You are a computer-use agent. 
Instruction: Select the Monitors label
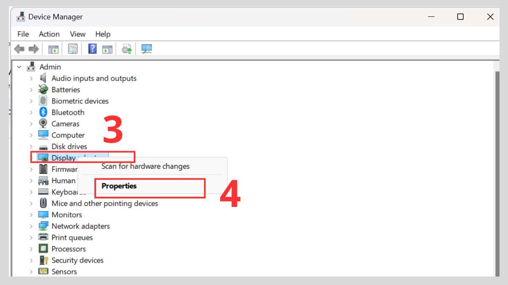(x=67, y=215)
